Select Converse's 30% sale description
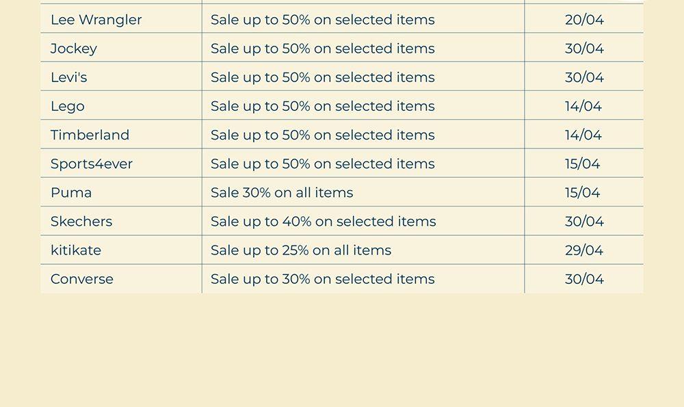 click(322, 278)
